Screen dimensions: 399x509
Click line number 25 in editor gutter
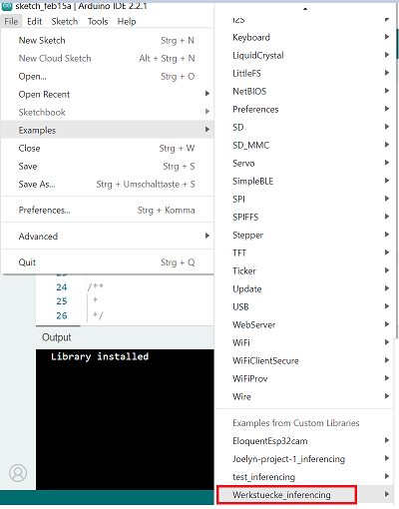click(x=62, y=301)
